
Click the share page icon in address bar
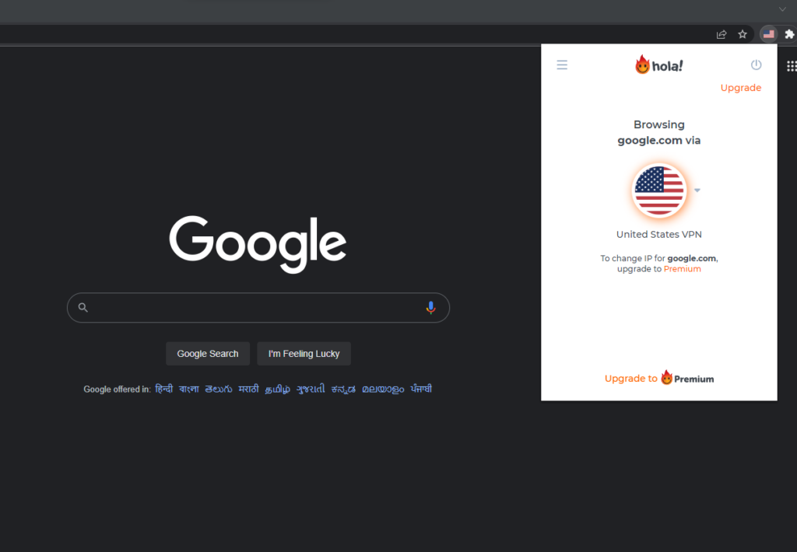[x=722, y=34]
